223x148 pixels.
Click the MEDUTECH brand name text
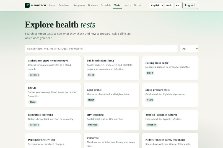(38, 6)
